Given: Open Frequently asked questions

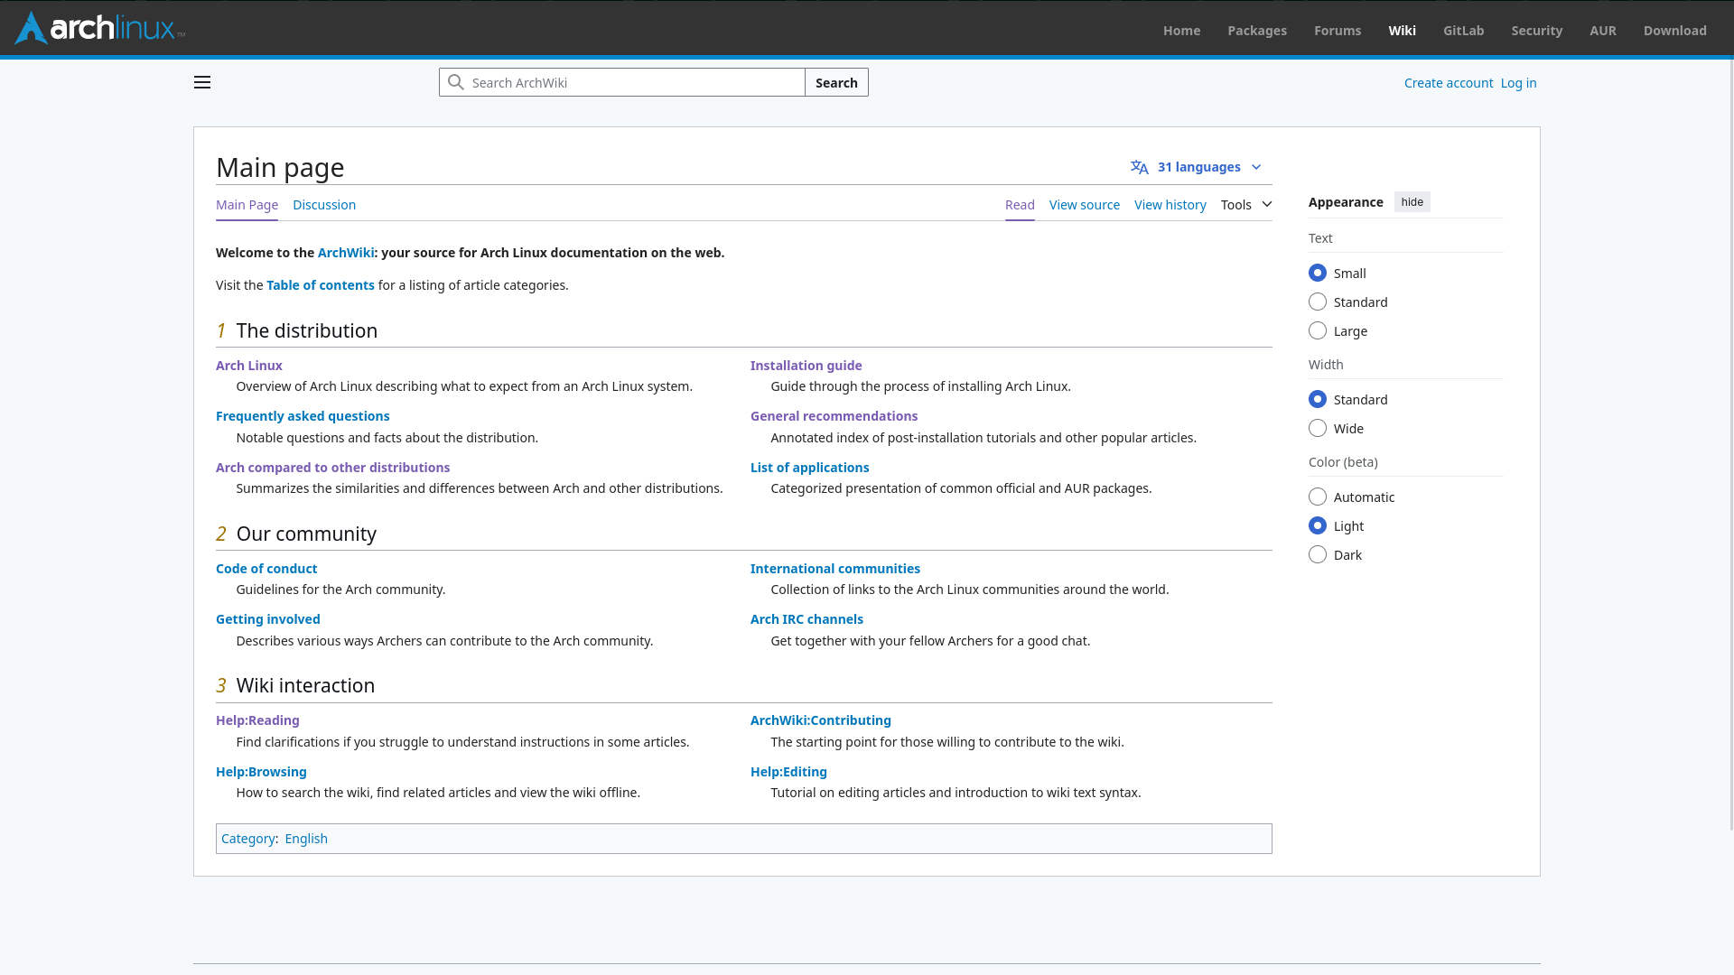Looking at the screenshot, I should pos(303,416).
